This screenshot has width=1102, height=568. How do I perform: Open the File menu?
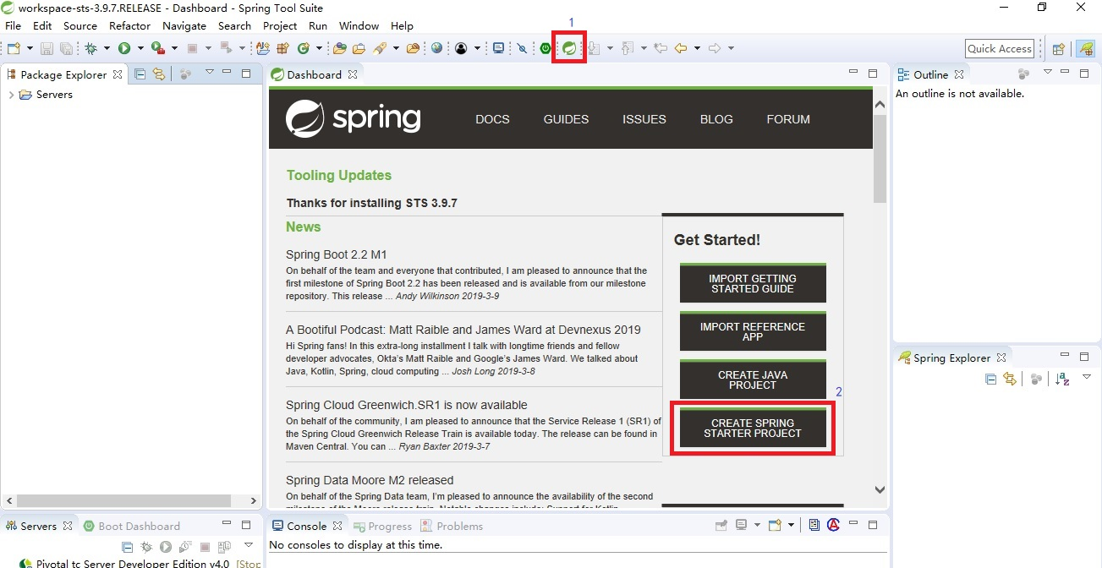coord(13,25)
